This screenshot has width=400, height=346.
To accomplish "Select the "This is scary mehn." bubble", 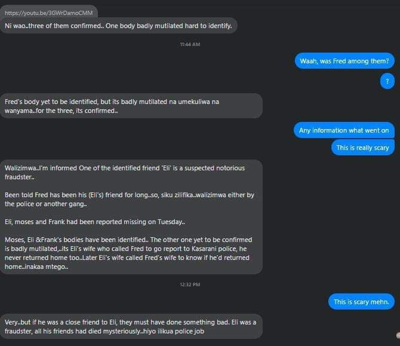I will pyautogui.click(x=361, y=302).
